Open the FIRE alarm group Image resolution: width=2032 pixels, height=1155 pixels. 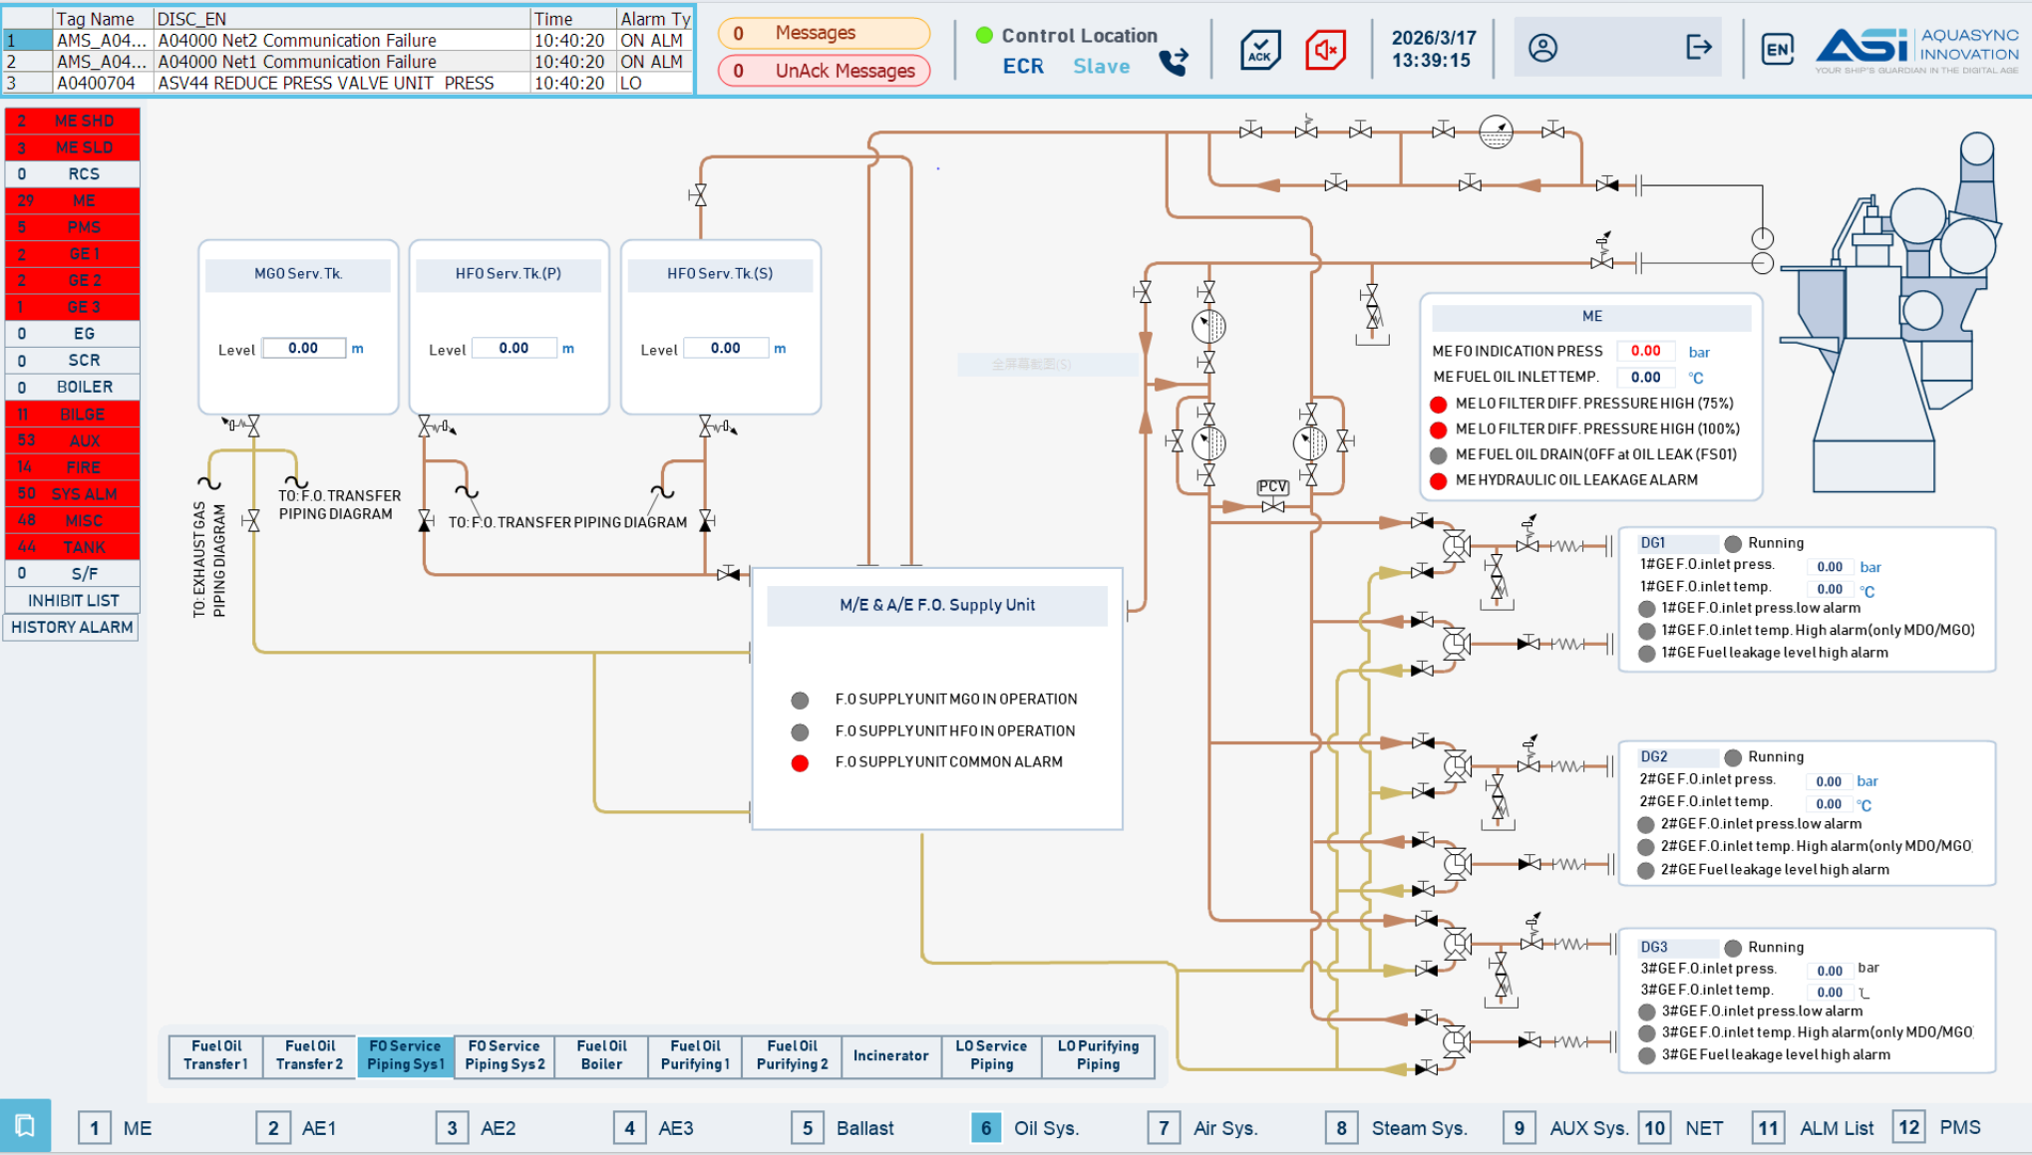click(x=73, y=467)
